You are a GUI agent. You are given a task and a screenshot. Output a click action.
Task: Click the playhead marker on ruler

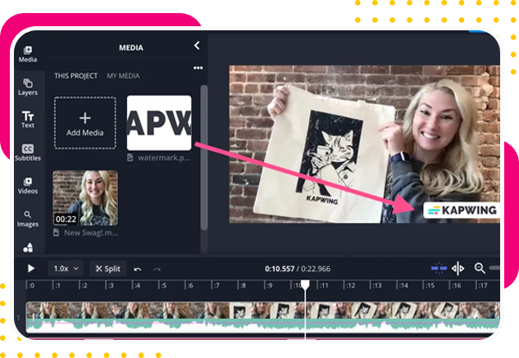tap(305, 284)
